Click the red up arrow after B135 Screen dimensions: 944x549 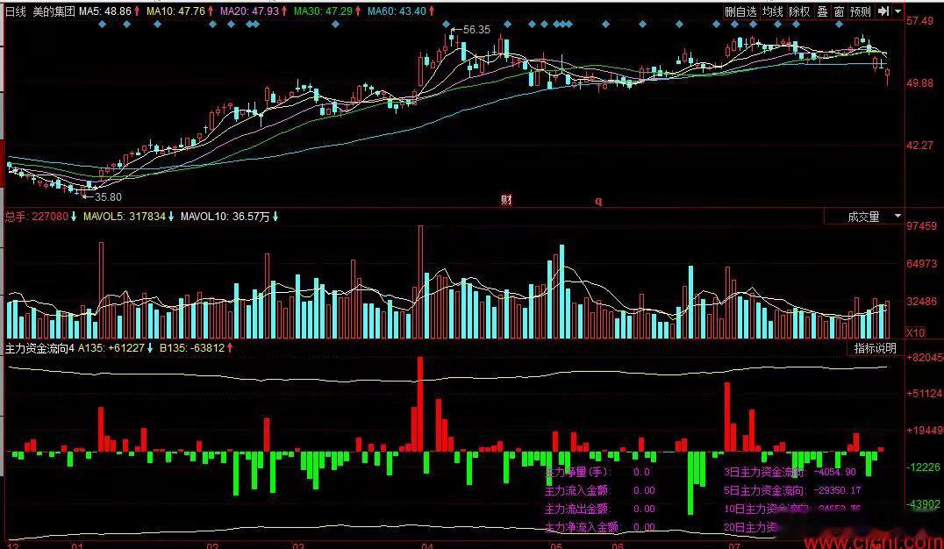coord(230,348)
